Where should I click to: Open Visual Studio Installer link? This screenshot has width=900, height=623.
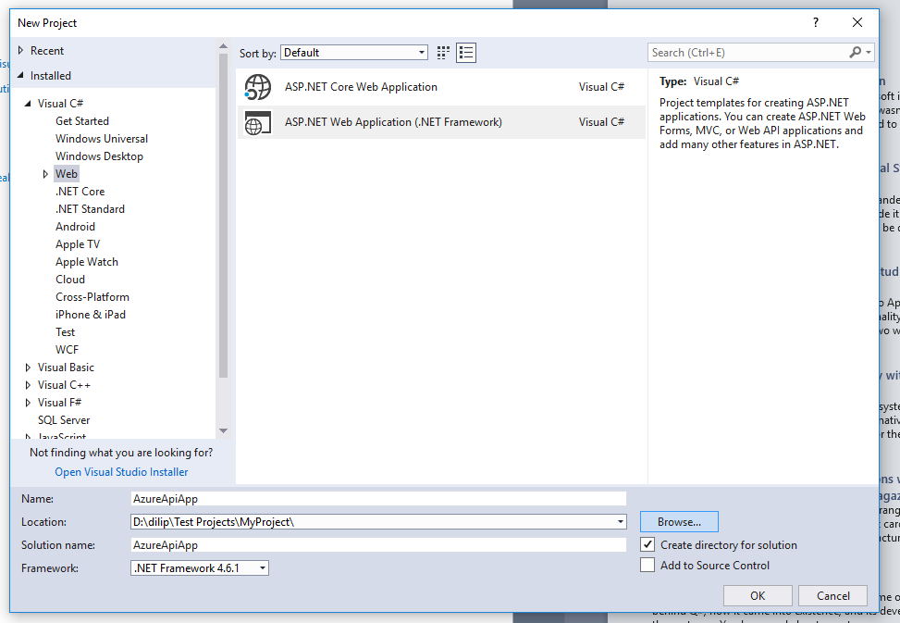(121, 472)
